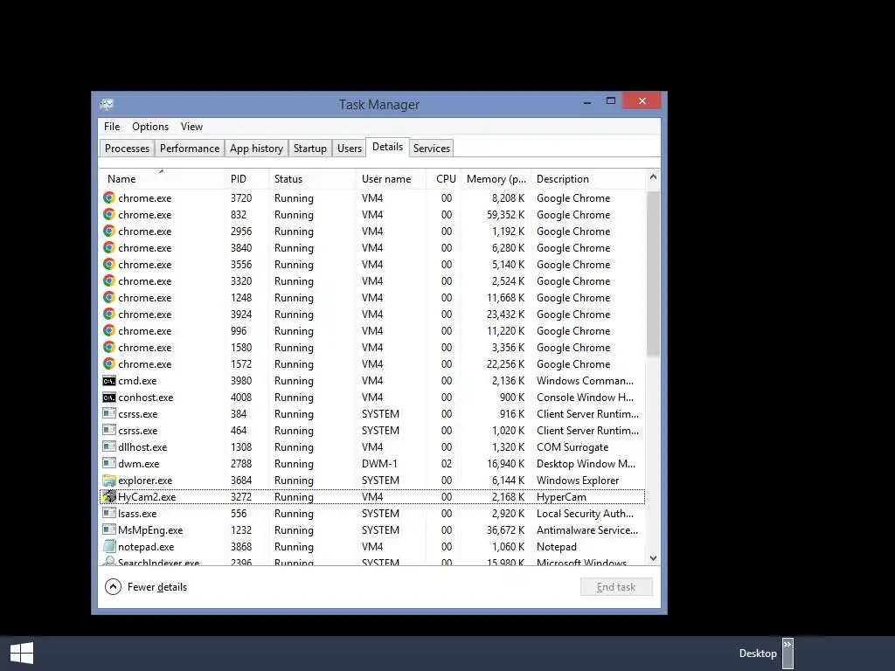Click the MsMpEng.exe process icon
The image size is (895, 671).
click(109, 529)
